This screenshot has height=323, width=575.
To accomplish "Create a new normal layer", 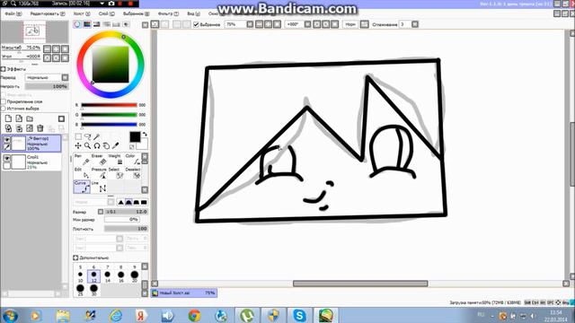I will (x=8, y=118).
